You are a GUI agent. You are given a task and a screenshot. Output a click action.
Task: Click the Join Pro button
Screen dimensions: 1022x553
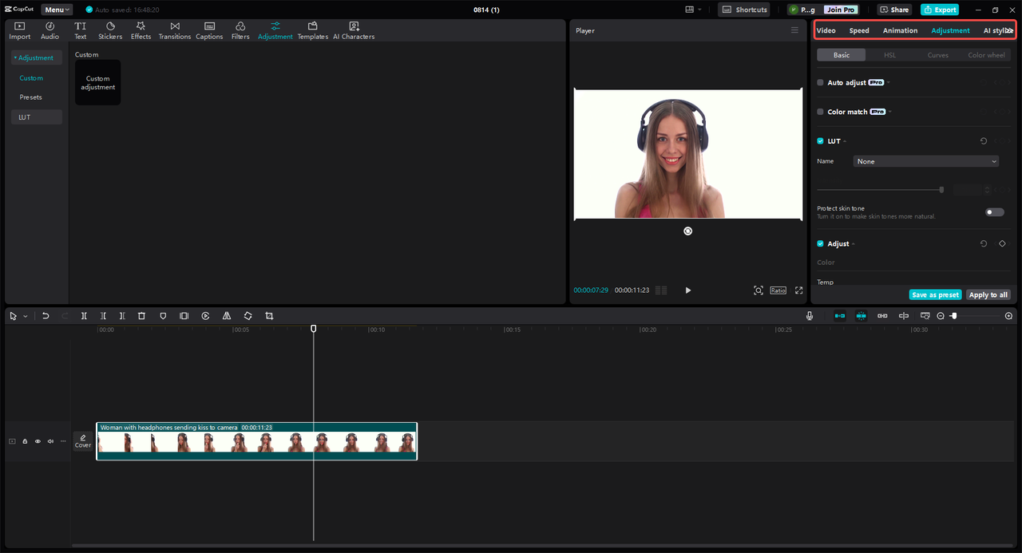click(x=841, y=10)
